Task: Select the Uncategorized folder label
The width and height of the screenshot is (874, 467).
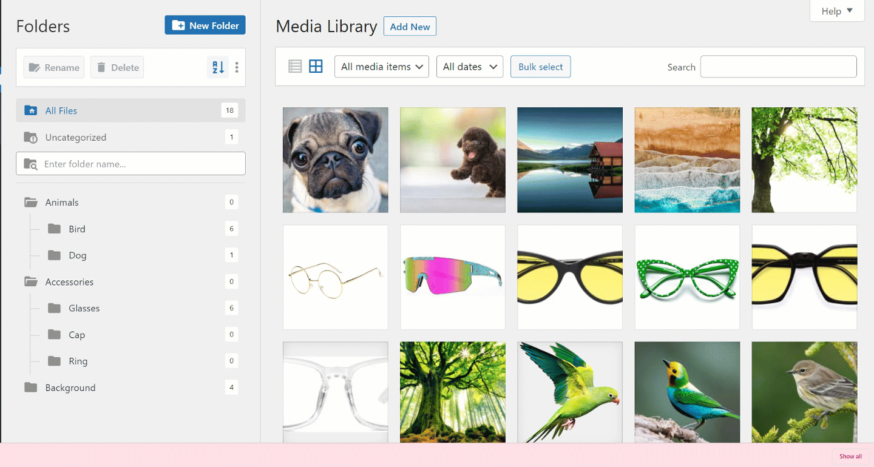Action: pos(76,138)
